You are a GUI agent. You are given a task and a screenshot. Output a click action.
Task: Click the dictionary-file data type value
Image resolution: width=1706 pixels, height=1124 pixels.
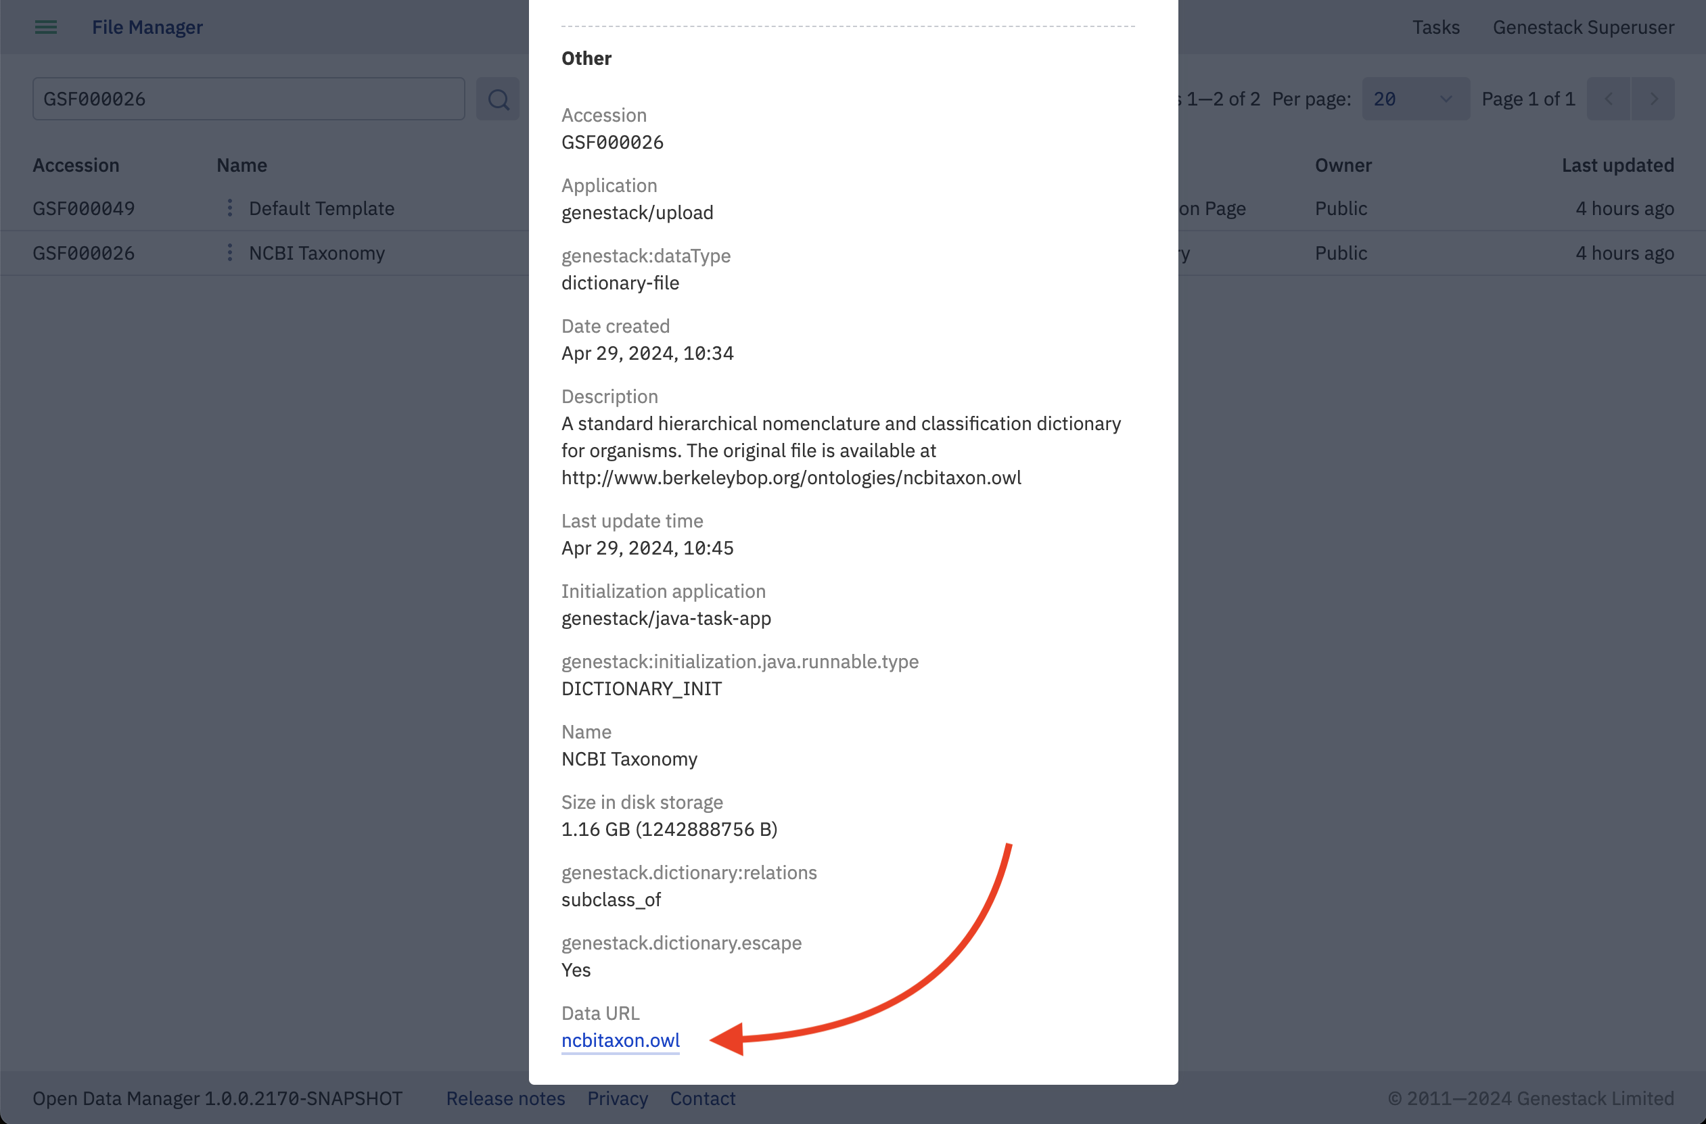(620, 283)
